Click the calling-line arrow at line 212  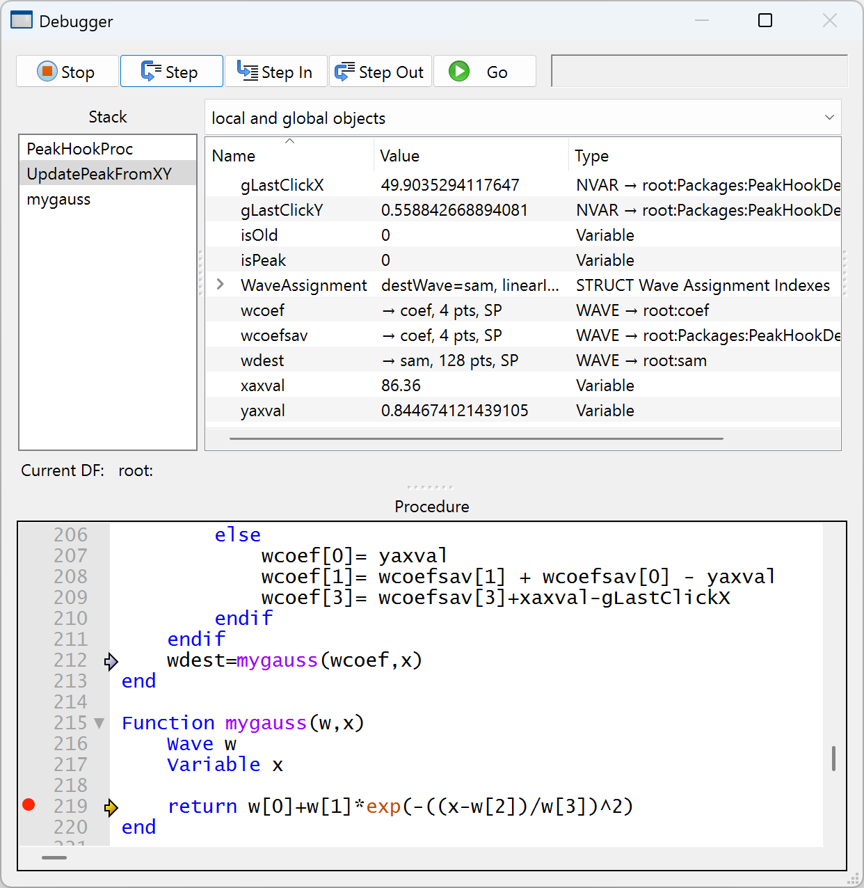coord(111,661)
